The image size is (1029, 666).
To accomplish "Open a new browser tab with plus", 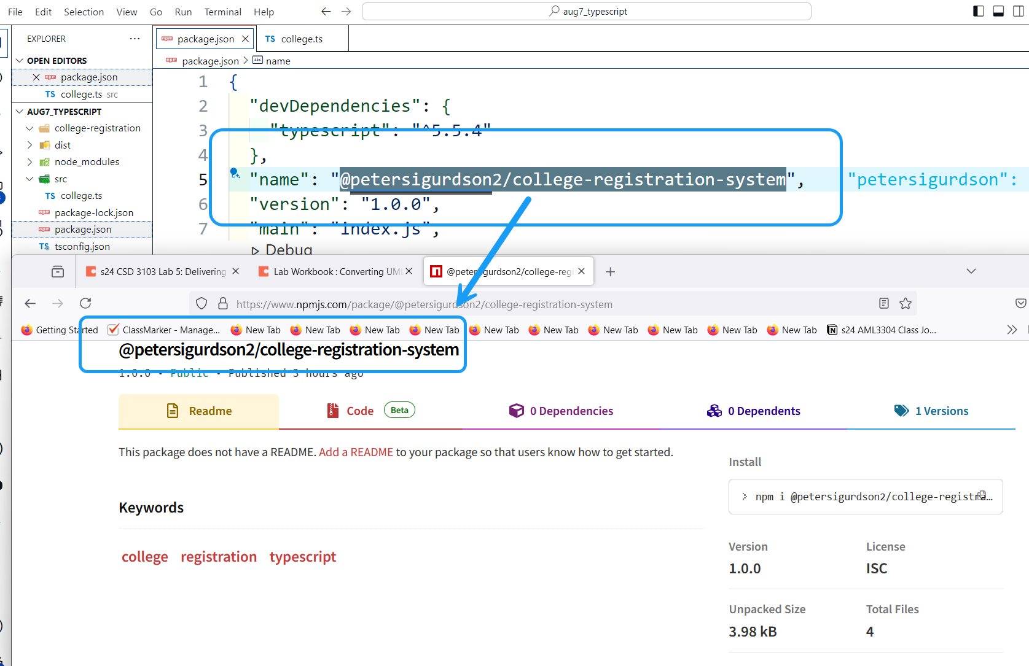I will point(610,272).
